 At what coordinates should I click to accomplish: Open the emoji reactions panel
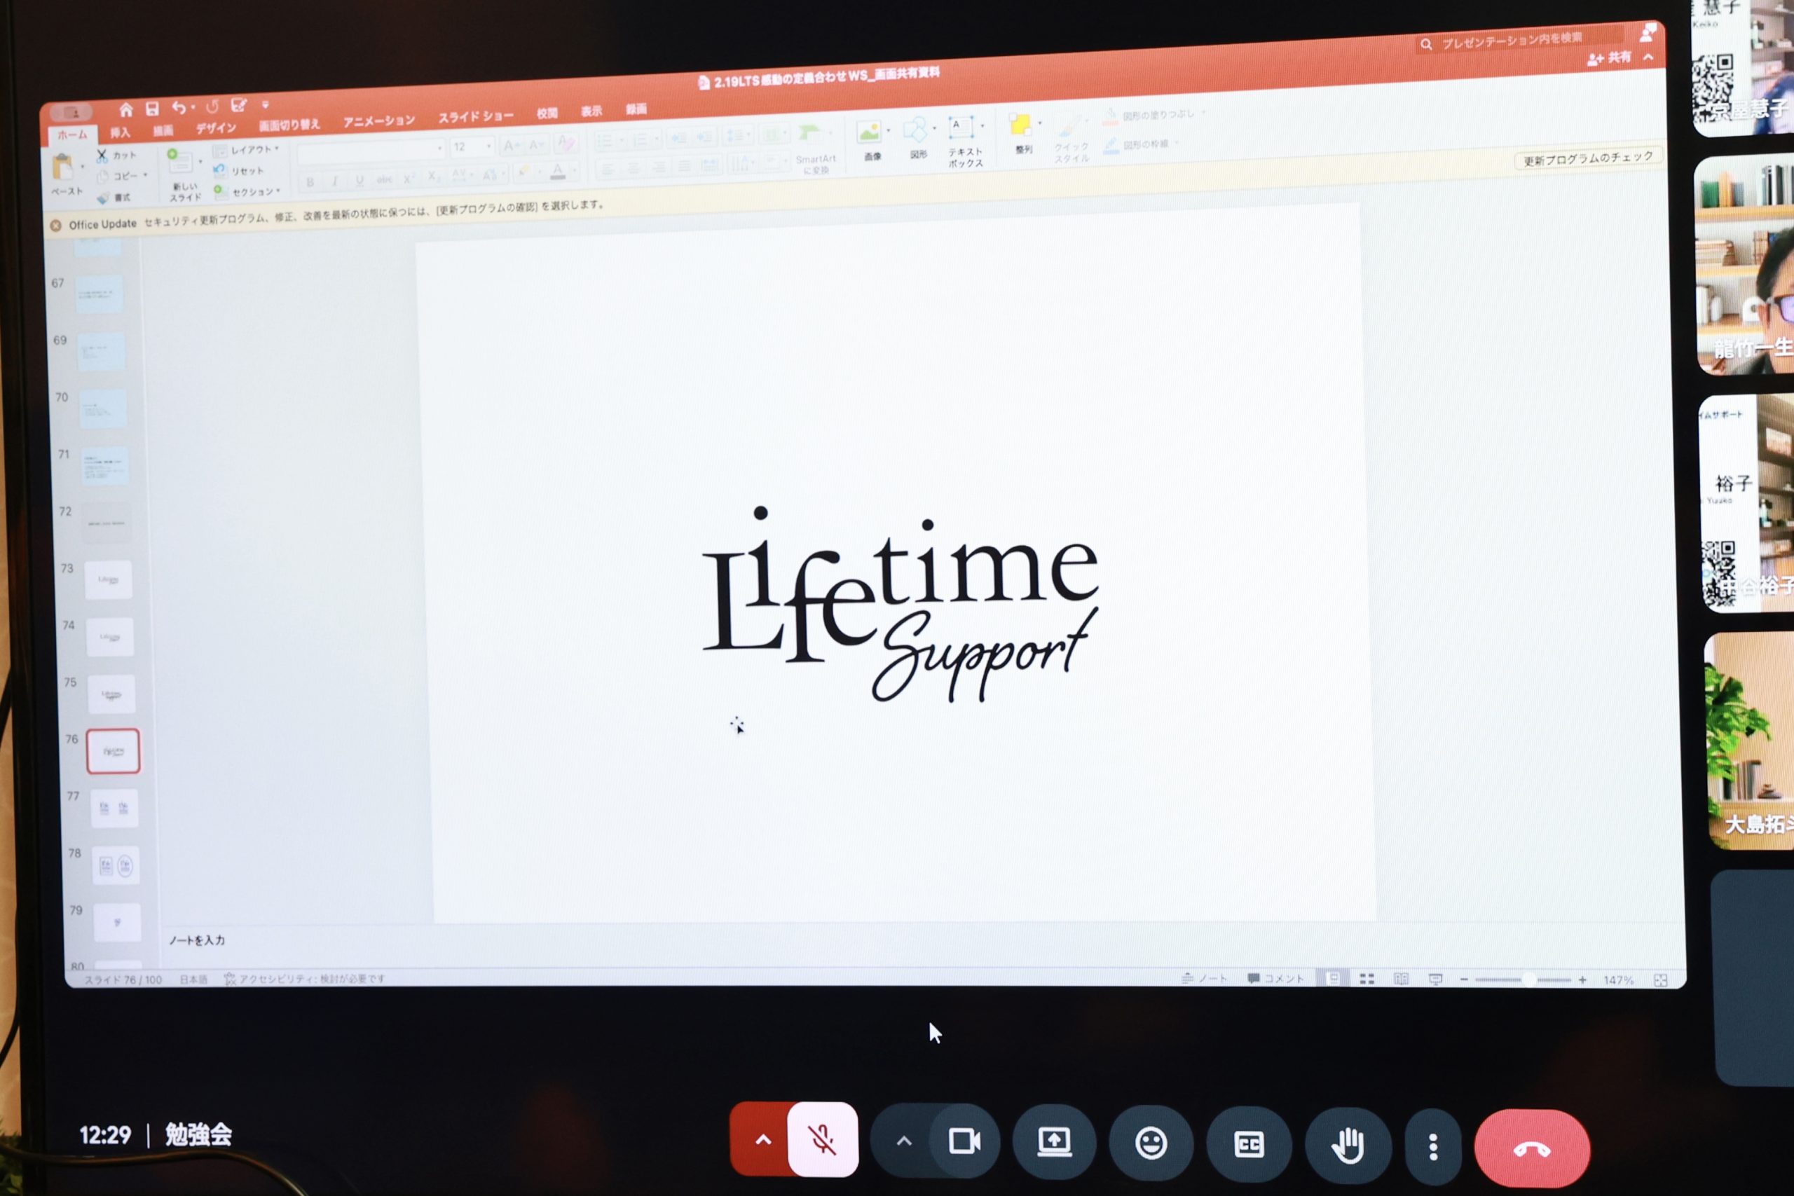tap(1150, 1143)
